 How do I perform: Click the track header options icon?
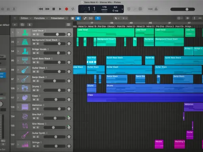68,25
